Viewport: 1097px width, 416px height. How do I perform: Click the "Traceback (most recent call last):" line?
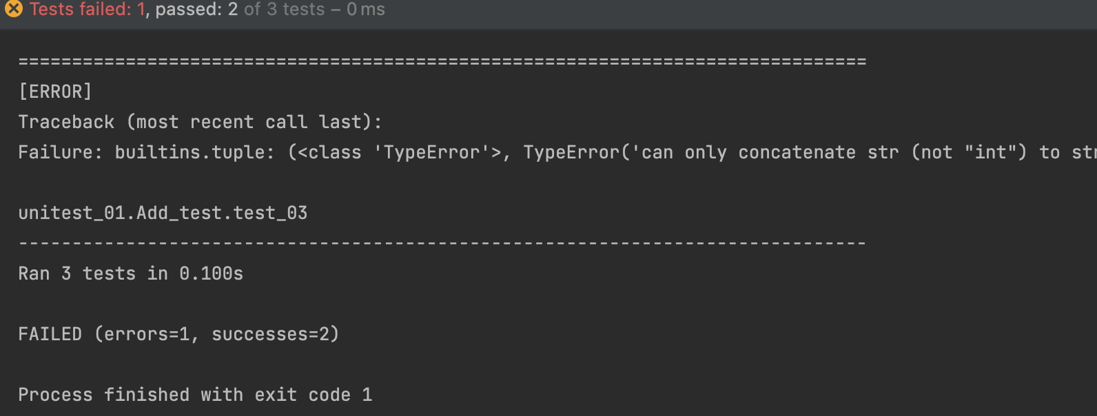(200, 122)
